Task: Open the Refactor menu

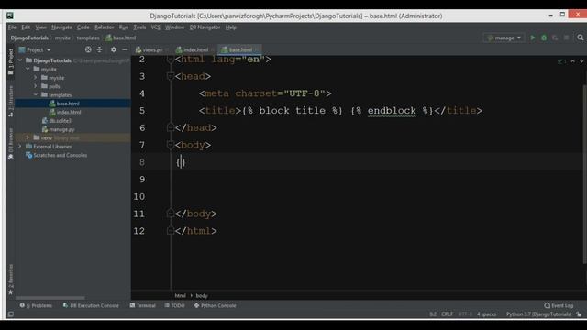Action: click(x=104, y=27)
